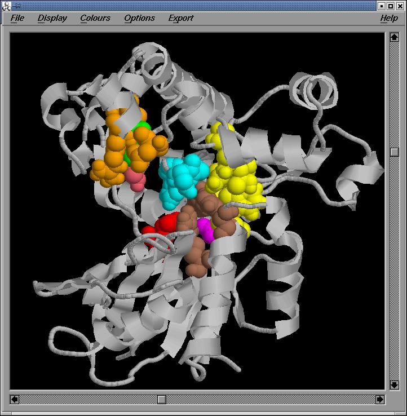Open the Export menu

(x=180, y=18)
